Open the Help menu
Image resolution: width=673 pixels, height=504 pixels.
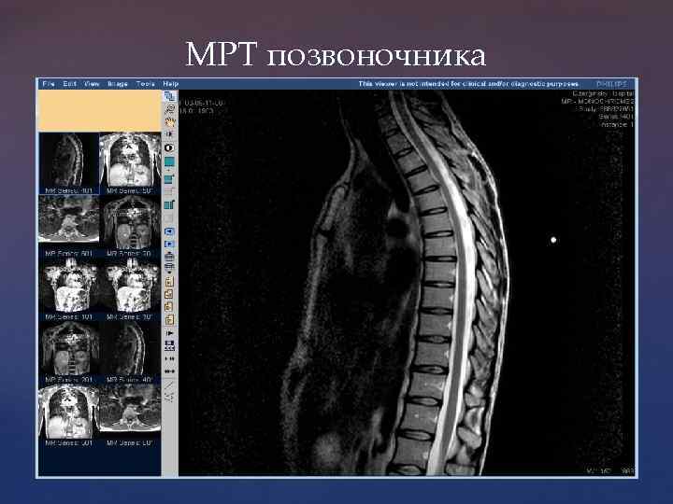click(x=170, y=84)
